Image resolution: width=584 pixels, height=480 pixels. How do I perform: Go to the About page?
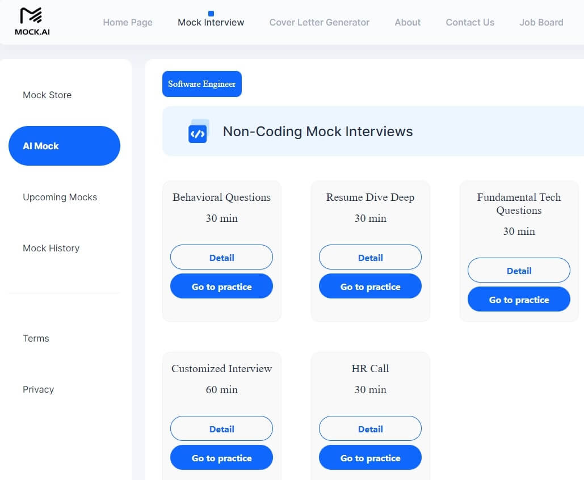coord(407,23)
